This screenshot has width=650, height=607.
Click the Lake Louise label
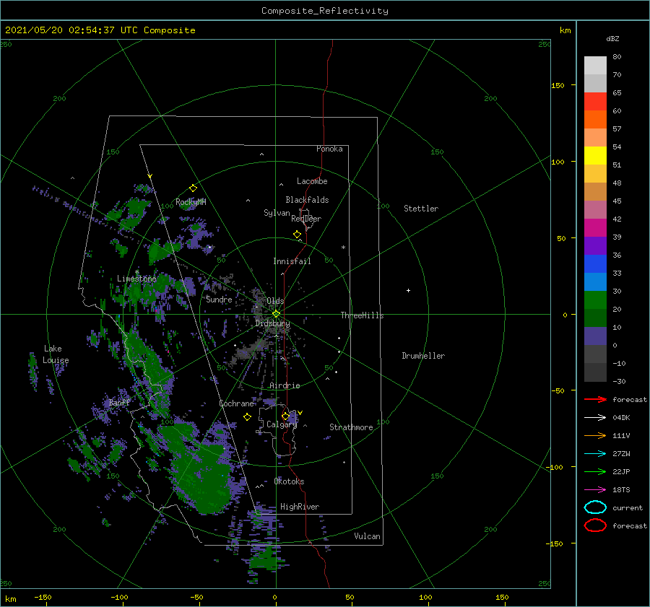(x=56, y=354)
